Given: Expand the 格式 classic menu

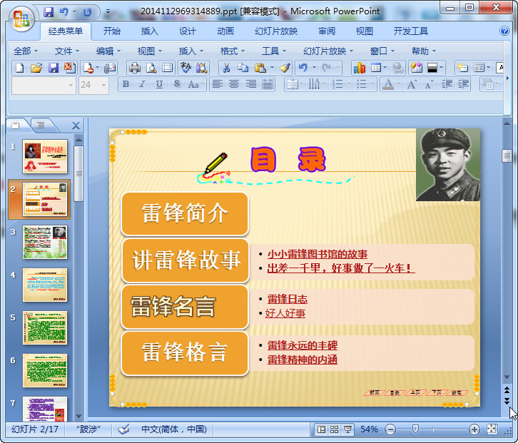Looking at the screenshot, I should (x=233, y=51).
